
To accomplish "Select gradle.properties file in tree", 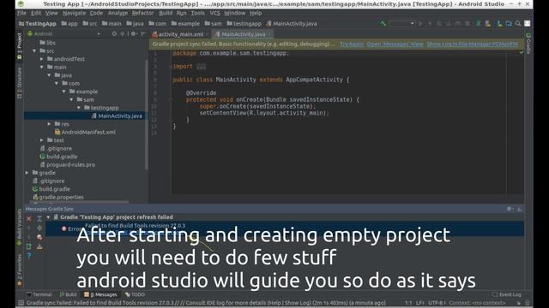I will point(57,198).
